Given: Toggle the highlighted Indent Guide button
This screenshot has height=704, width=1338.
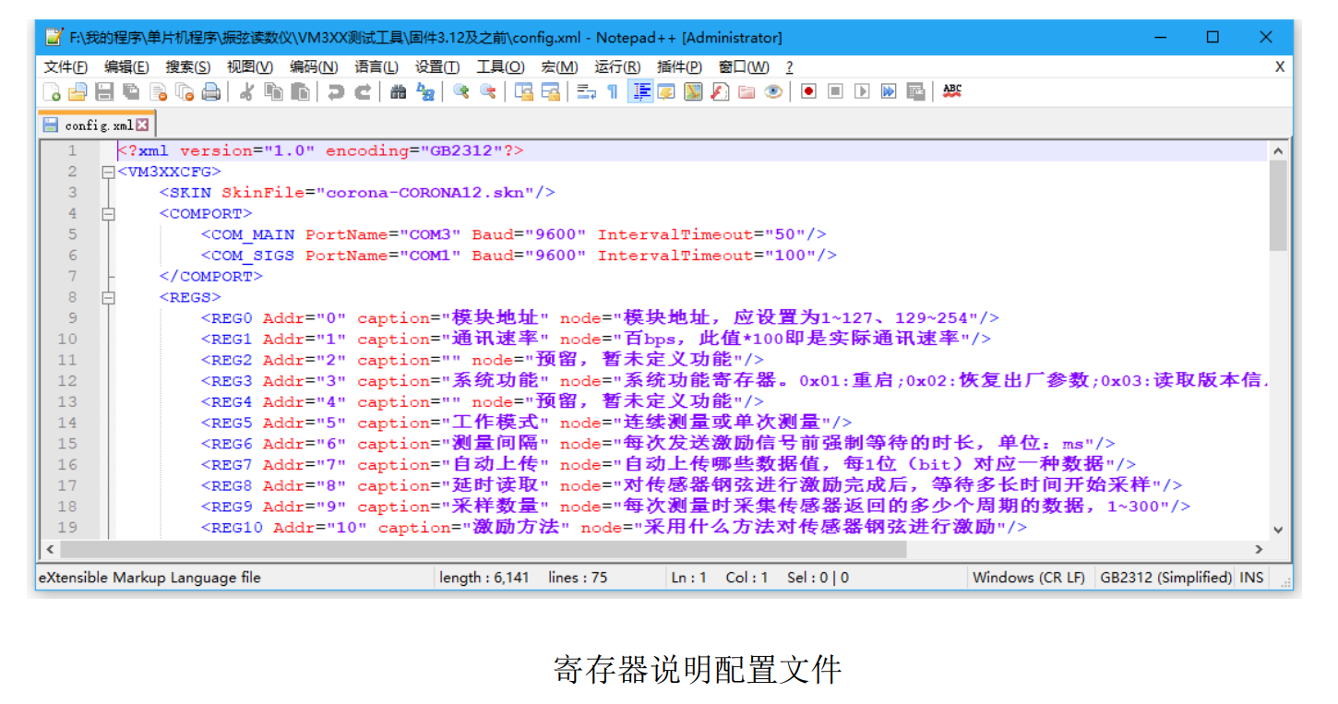Looking at the screenshot, I should (x=640, y=91).
